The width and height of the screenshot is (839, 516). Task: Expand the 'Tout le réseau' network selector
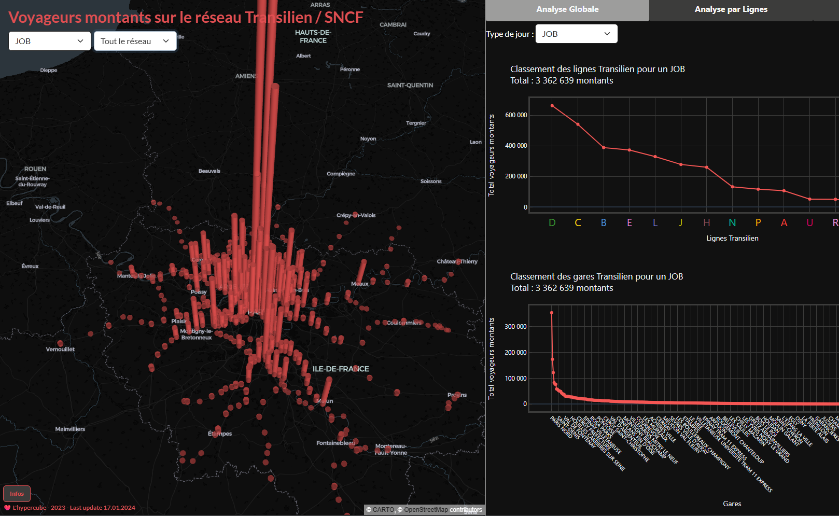(x=135, y=41)
